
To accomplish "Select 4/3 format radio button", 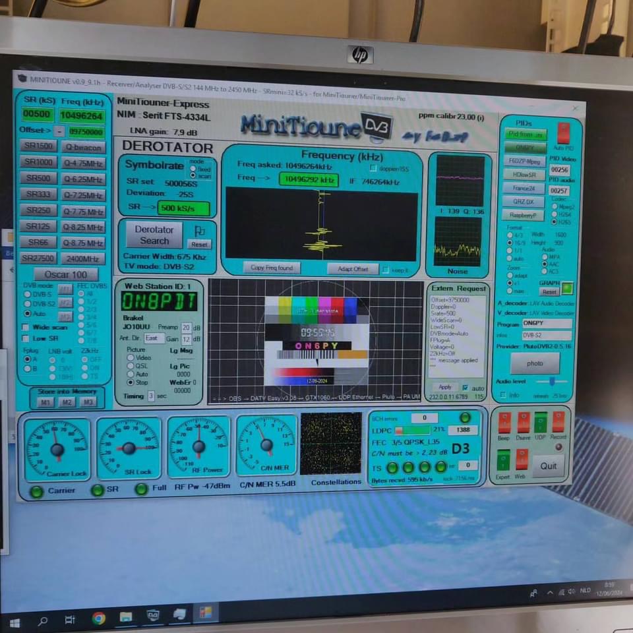I will click(x=510, y=235).
